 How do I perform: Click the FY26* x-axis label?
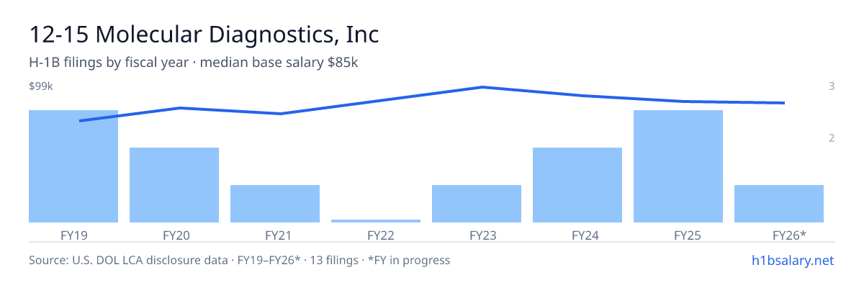pyautogui.click(x=789, y=235)
